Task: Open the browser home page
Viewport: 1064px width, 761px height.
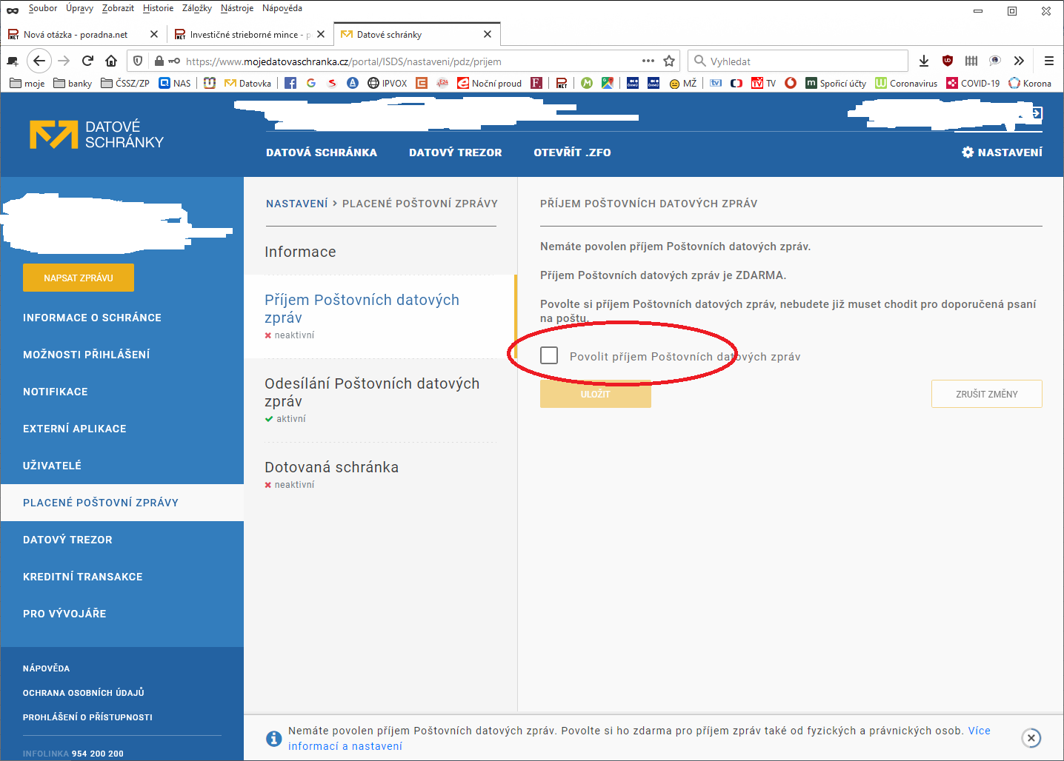Action: click(x=111, y=61)
